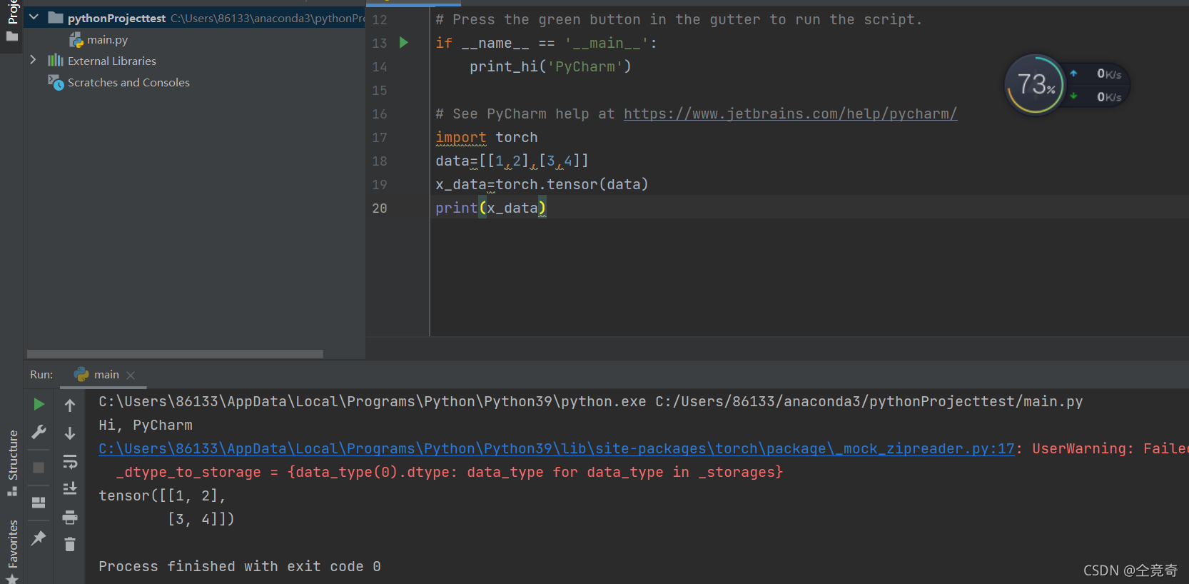Click the comment text on line 12
Viewport: 1189px width, 584px height.
[679, 20]
